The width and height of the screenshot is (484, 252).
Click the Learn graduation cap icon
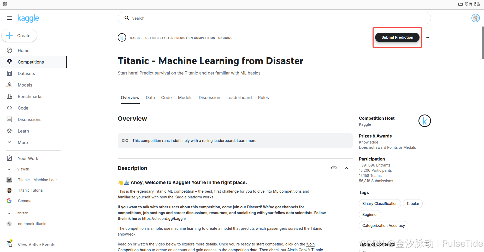tap(9, 131)
